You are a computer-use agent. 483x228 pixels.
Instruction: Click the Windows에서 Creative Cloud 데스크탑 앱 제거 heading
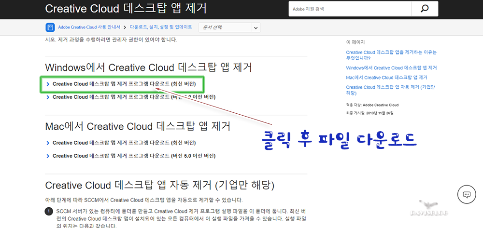coord(149,67)
